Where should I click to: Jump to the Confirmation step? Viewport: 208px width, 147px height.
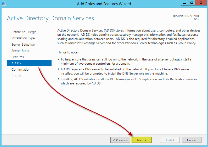pyautogui.click(x=21, y=69)
